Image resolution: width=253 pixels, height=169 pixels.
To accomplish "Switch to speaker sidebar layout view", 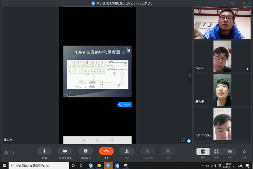I will (203, 152).
